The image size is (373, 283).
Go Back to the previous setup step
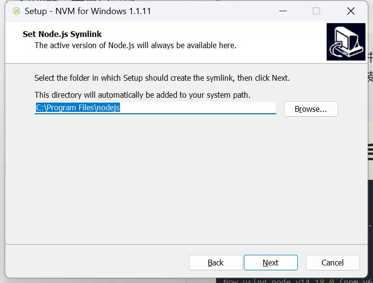216,263
